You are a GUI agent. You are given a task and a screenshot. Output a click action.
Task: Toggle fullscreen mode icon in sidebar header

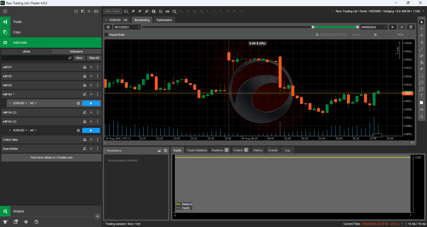pos(76,11)
